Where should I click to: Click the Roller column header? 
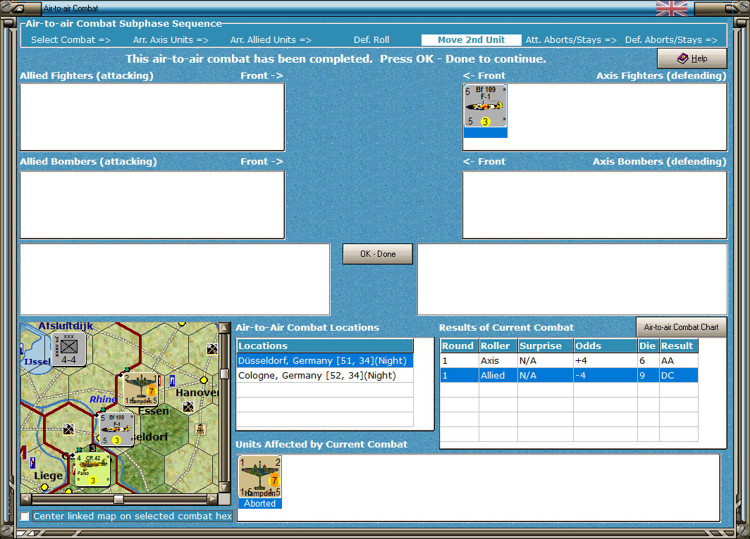pos(498,345)
